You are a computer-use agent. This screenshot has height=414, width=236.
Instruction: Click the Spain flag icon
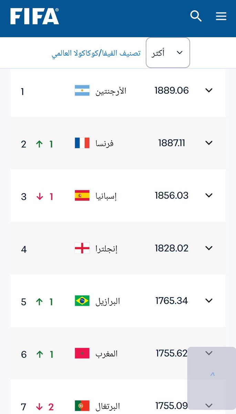82,196
